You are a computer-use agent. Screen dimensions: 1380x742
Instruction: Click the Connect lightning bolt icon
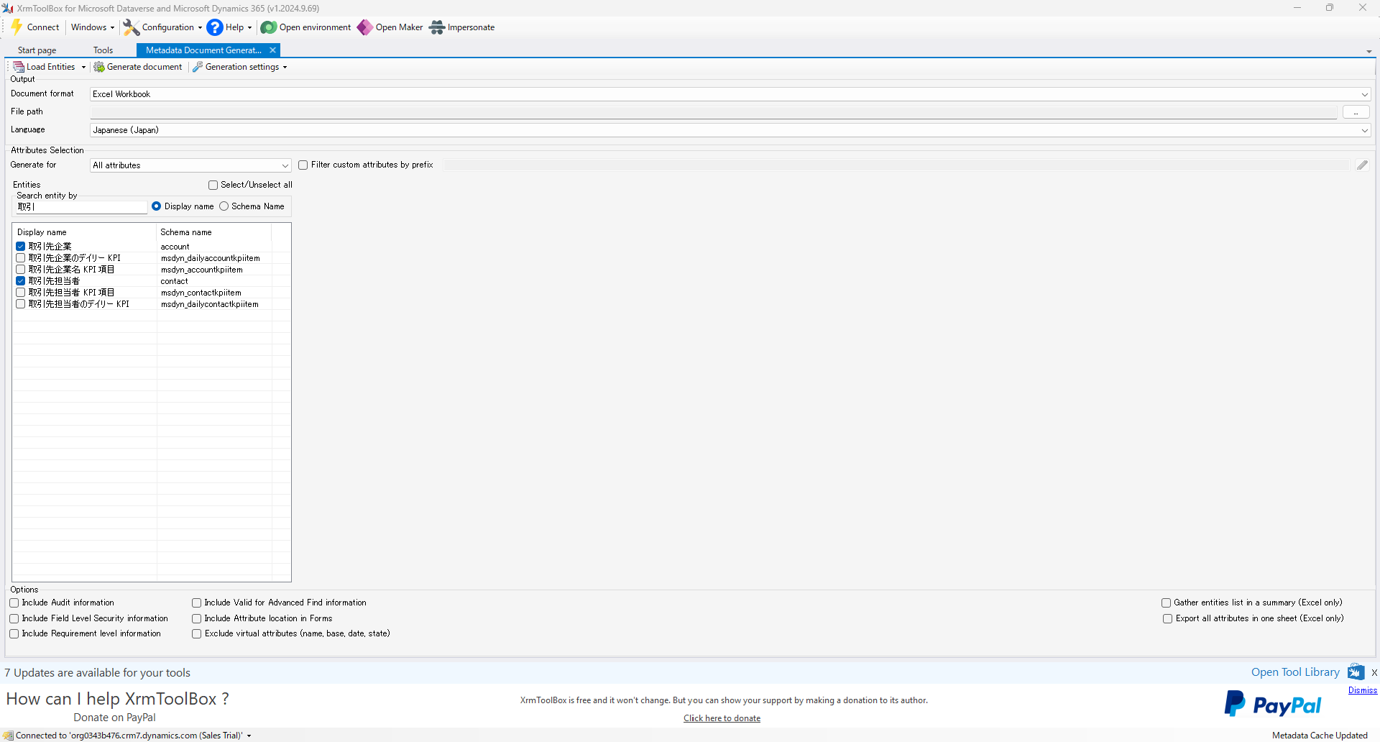point(17,27)
